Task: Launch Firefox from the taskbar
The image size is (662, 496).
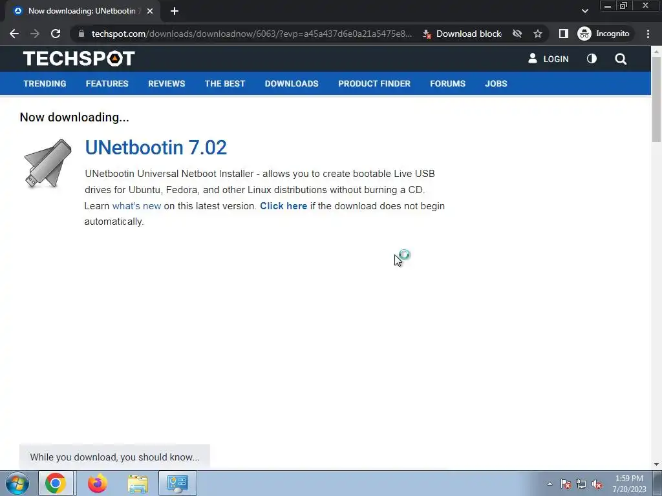Action: [97, 483]
